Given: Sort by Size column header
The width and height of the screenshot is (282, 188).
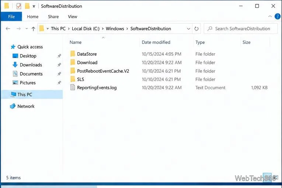Looking at the screenshot, I should (246, 42).
